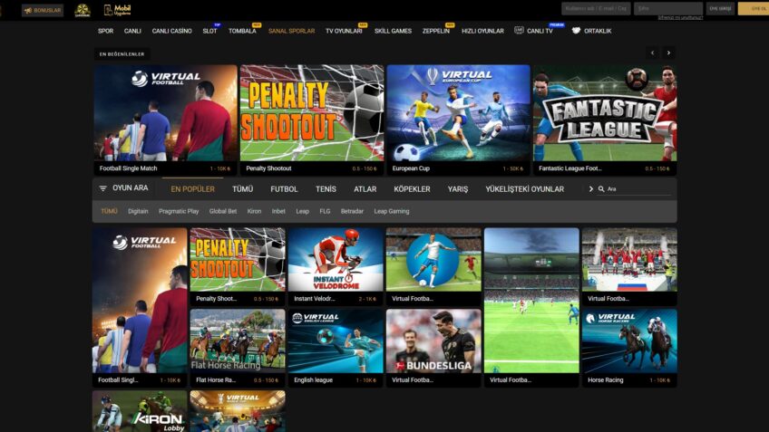Select the Futbol category tab
Screen dimensions: 769x432
(x=284, y=188)
